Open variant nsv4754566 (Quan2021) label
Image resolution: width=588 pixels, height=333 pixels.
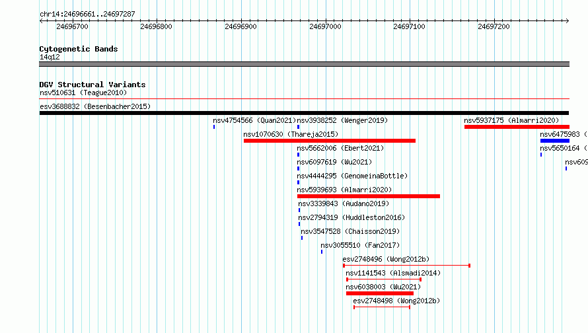point(254,120)
